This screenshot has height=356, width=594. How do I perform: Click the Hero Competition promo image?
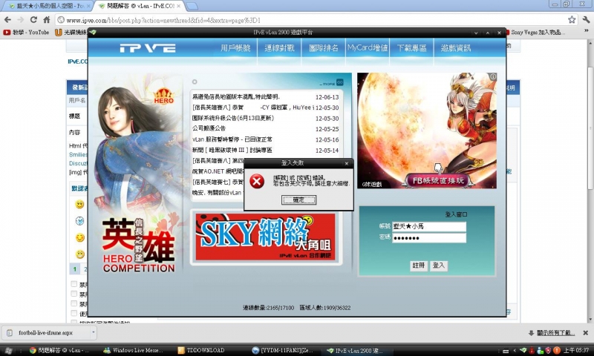[137, 174]
